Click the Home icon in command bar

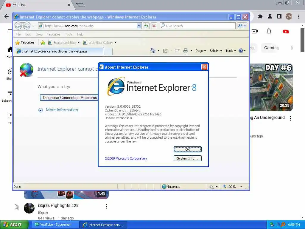[x=153, y=51]
